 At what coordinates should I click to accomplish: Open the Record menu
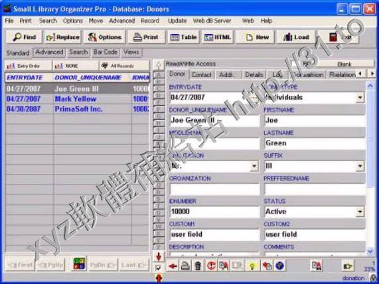tap(150, 21)
